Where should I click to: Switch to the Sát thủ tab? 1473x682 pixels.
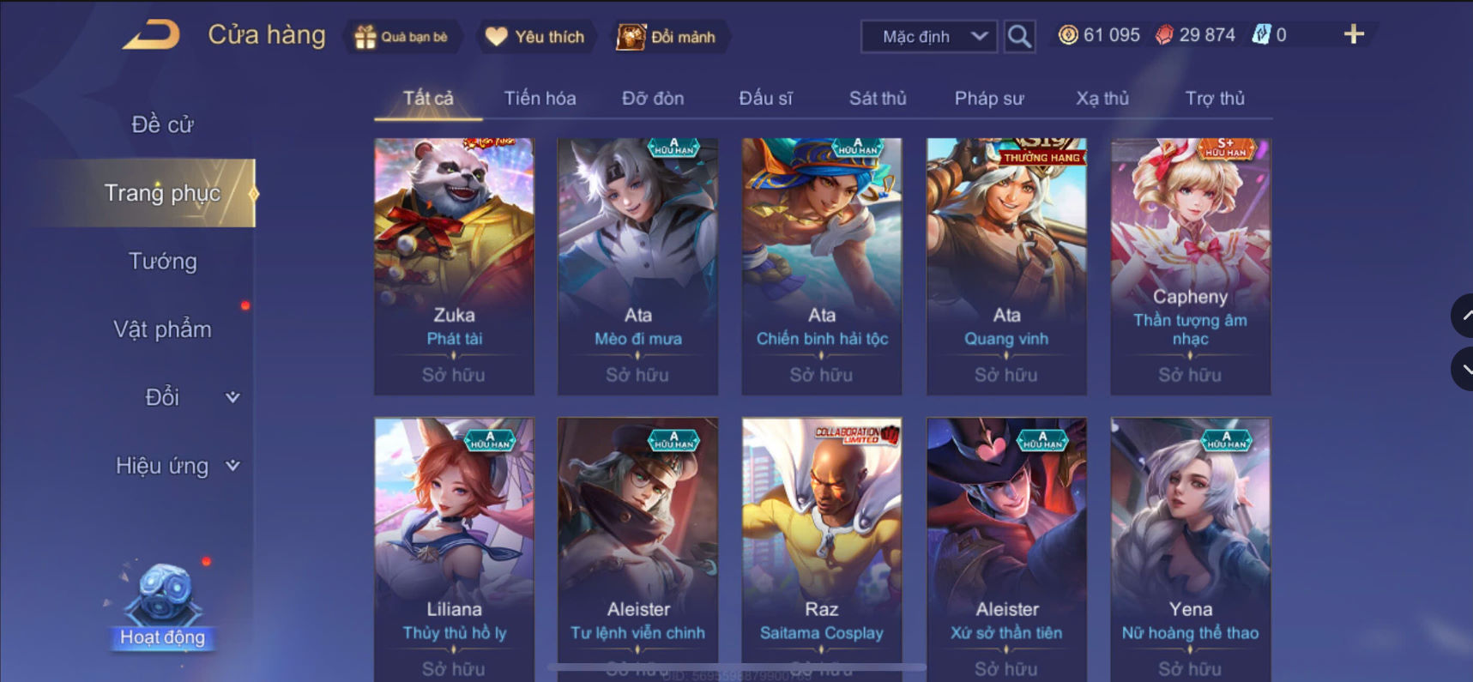click(878, 99)
